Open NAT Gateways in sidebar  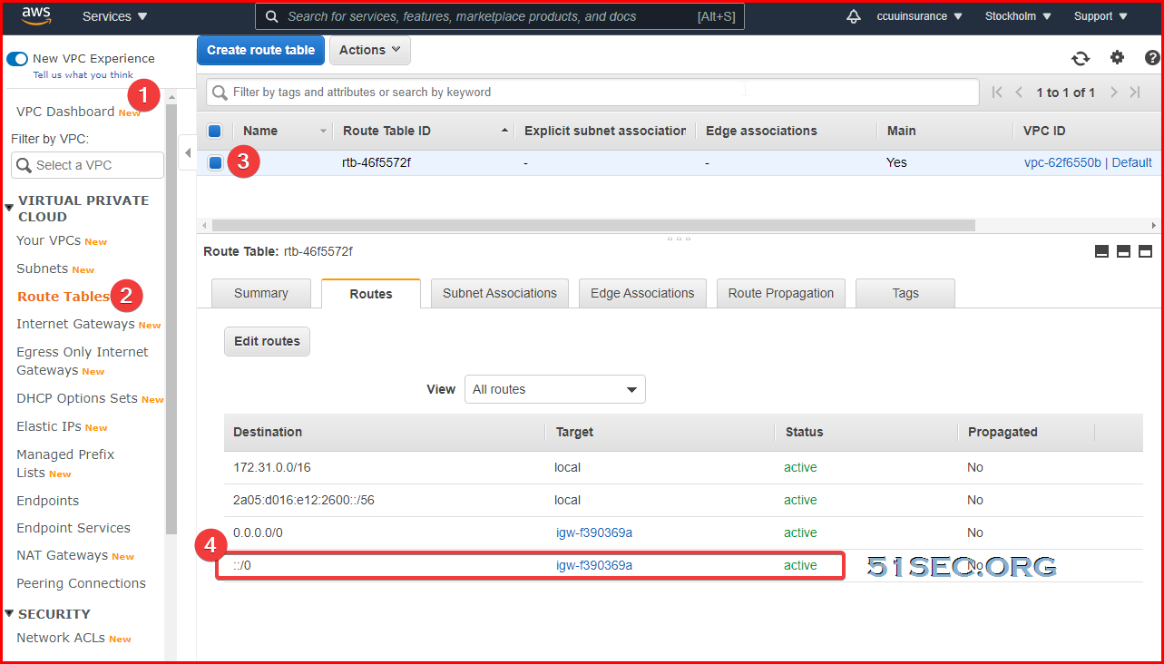tap(62, 555)
